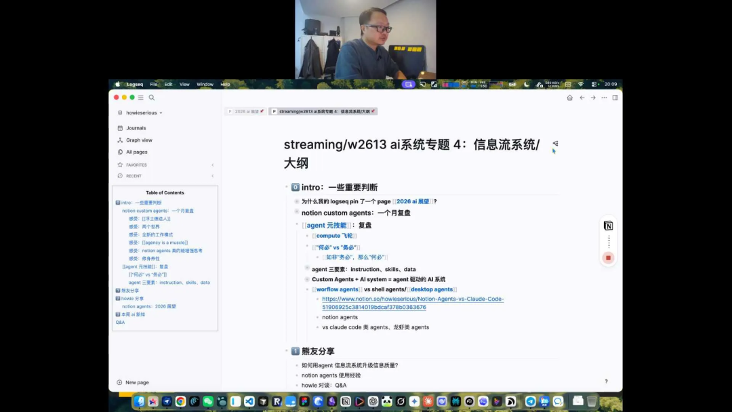Open the Wi-Fi status menu
732x412 pixels.
coord(581,85)
